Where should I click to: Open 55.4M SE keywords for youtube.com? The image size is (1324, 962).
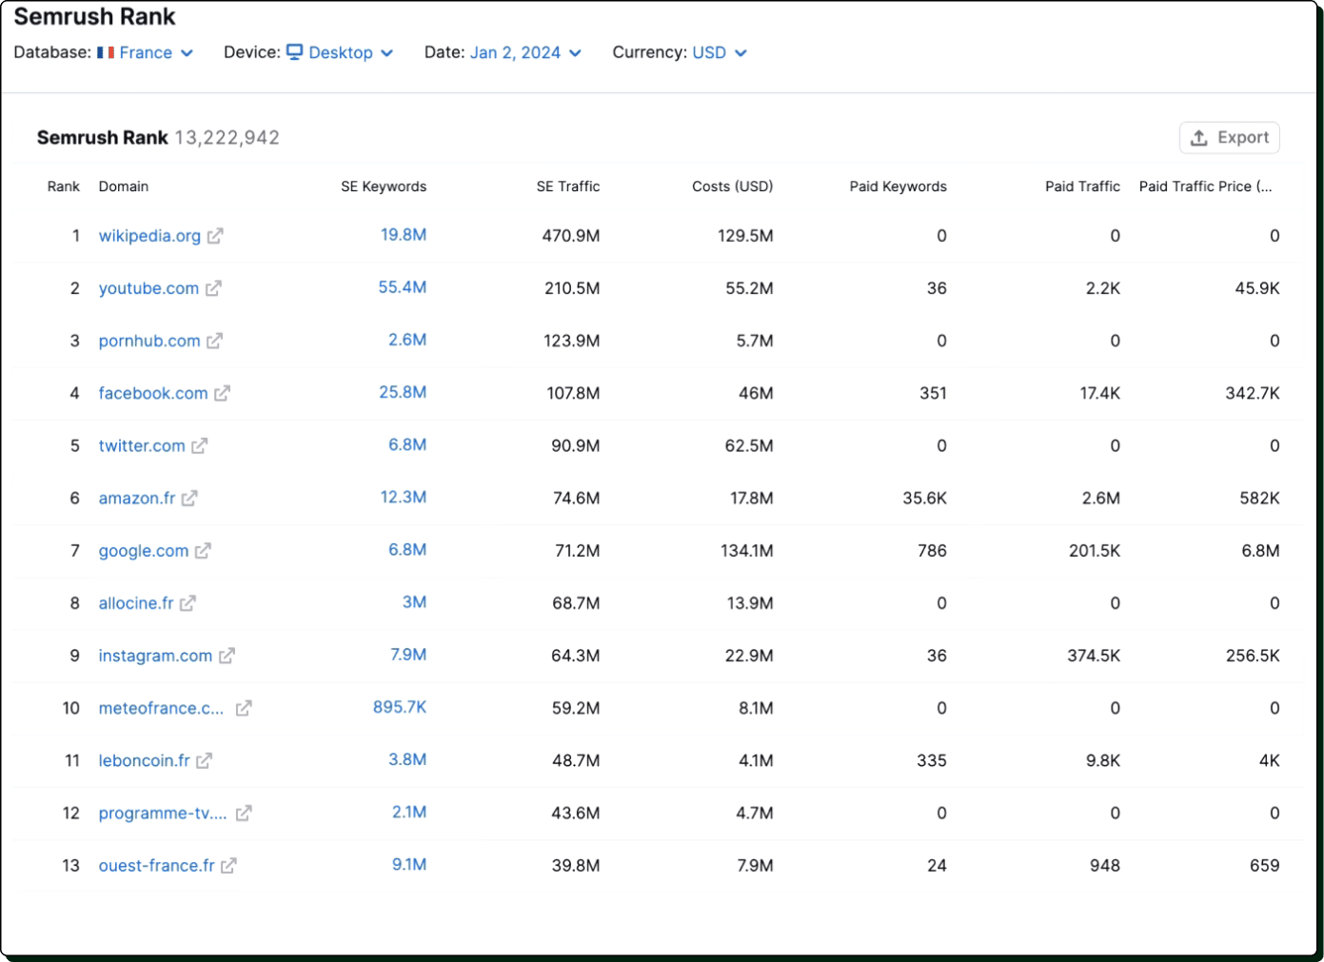coord(403,287)
